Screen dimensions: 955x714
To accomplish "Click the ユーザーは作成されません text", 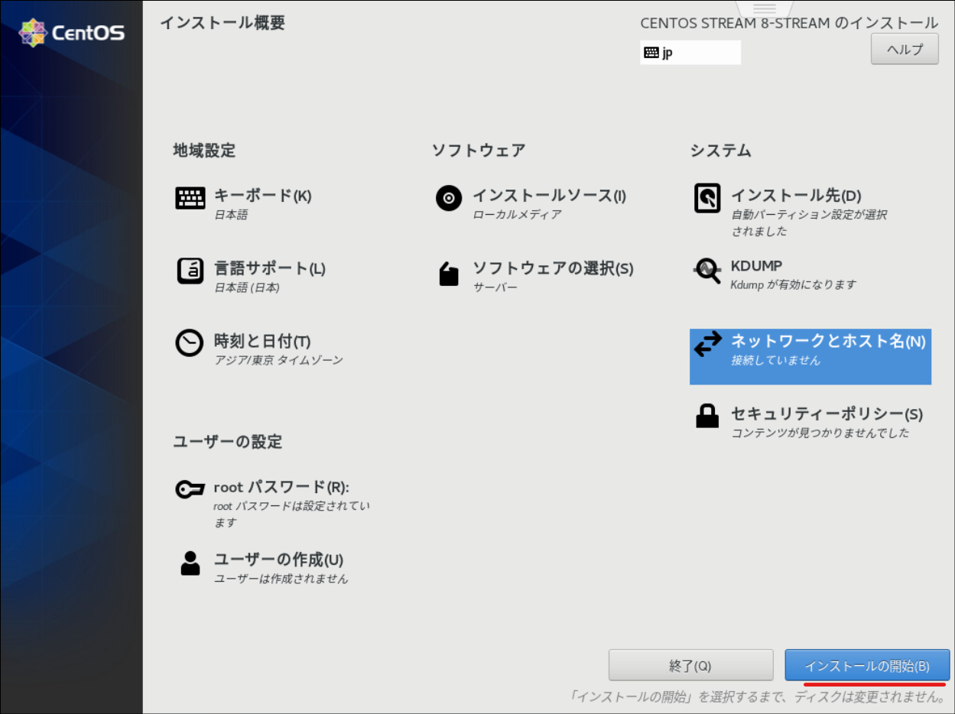I will 281,579.
